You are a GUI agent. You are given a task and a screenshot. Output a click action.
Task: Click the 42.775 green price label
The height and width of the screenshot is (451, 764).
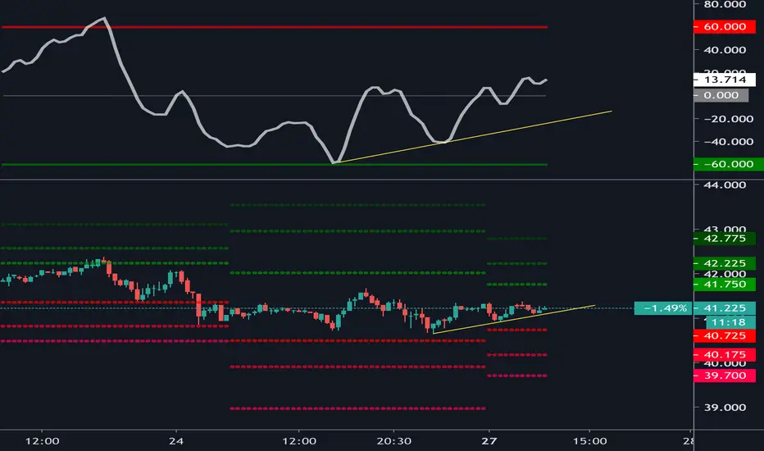724,239
